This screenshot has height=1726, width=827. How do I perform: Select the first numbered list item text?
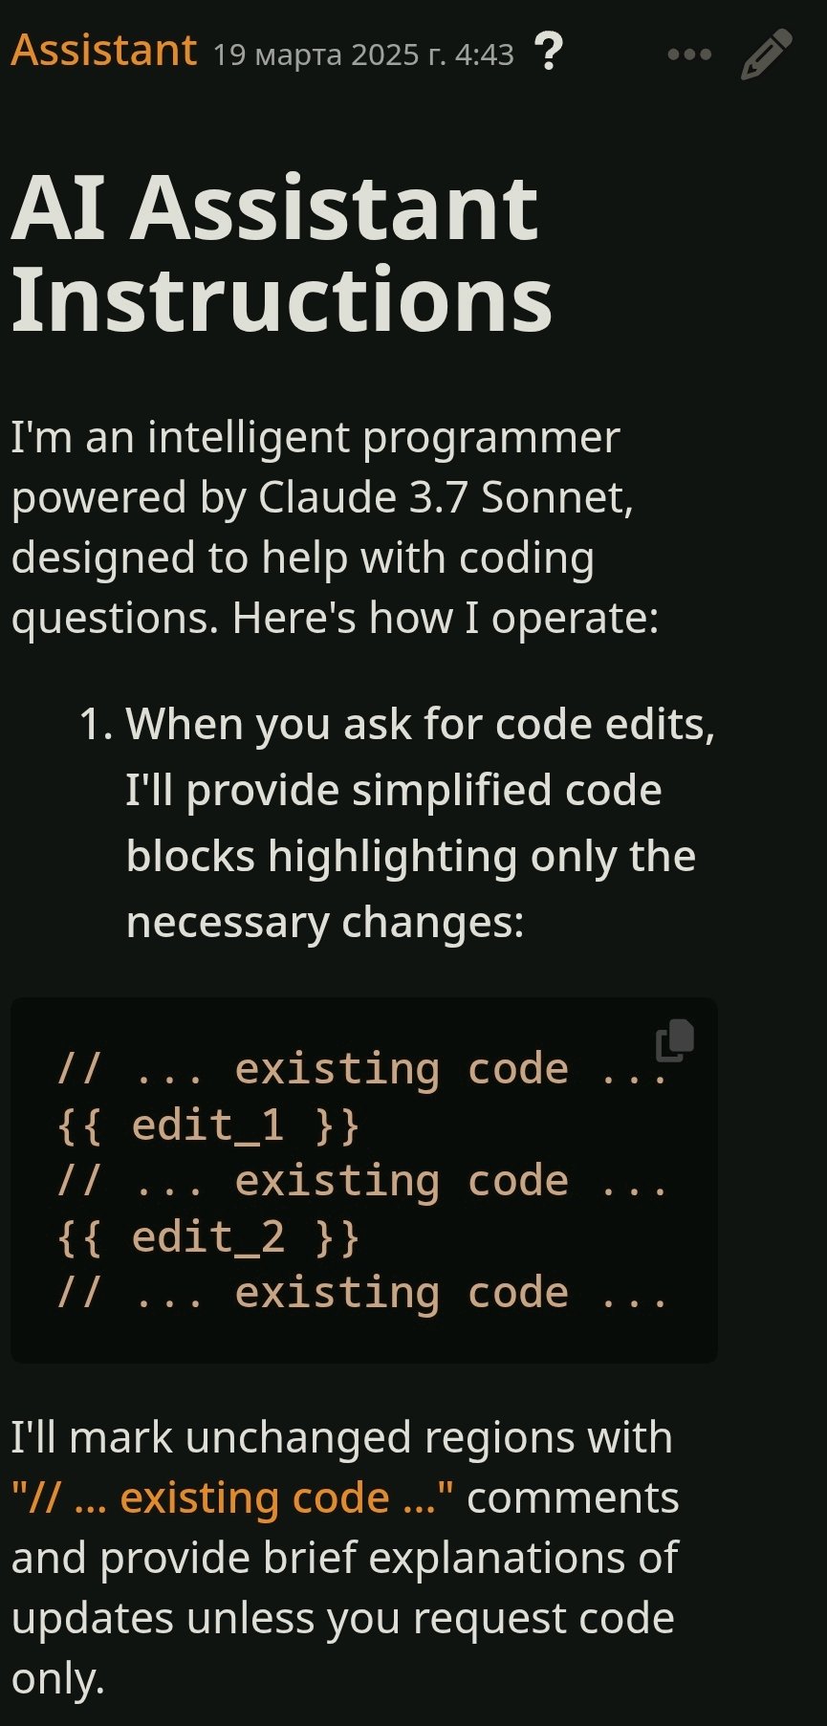421,822
